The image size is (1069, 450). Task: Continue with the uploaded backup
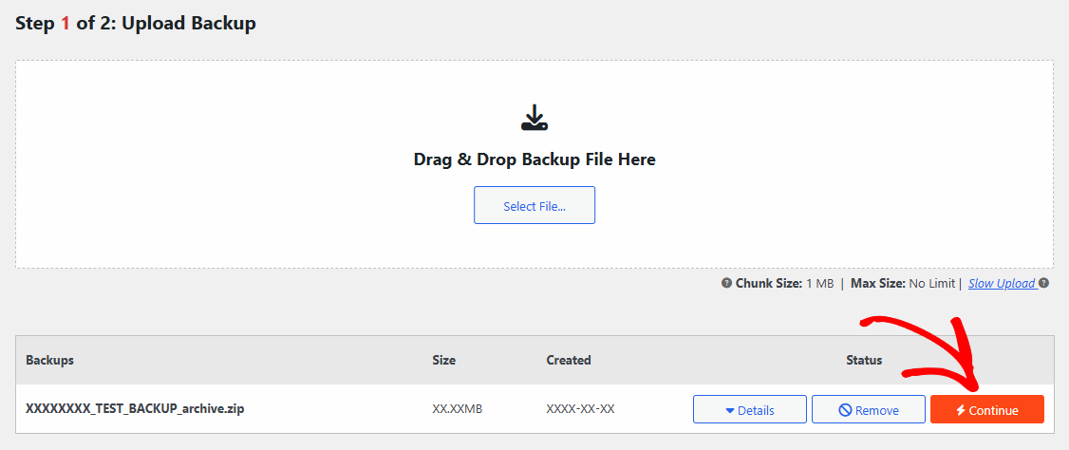986,409
